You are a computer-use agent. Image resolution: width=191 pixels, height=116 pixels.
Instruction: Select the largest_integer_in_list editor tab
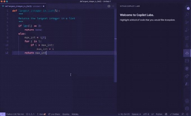[19, 6]
